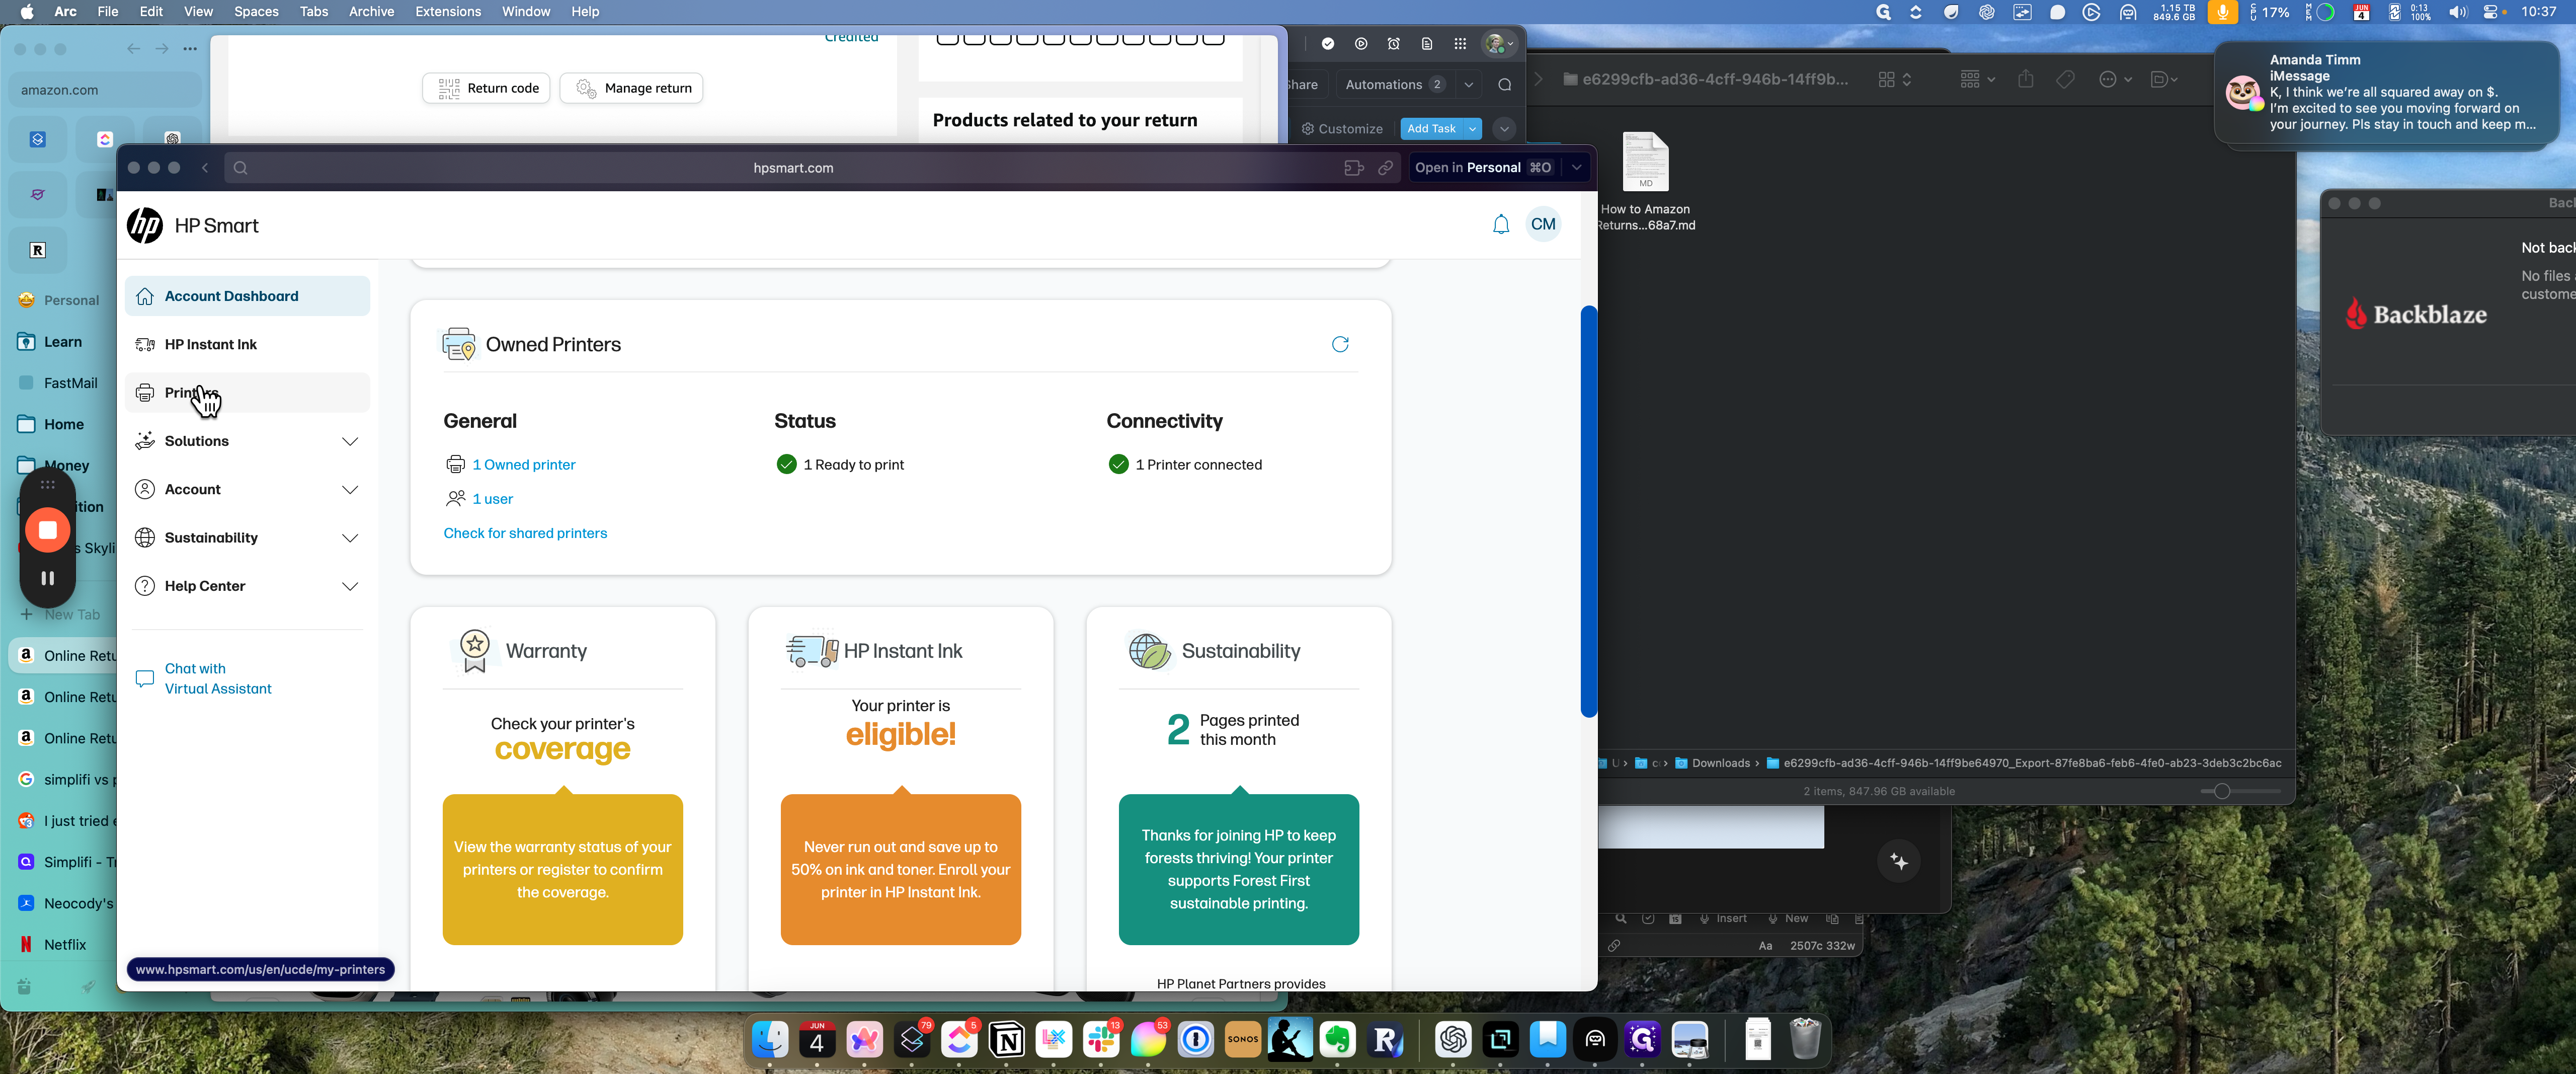Click the yellow warranty coverage box
The width and height of the screenshot is (2576, 1074).
[563, 869]
